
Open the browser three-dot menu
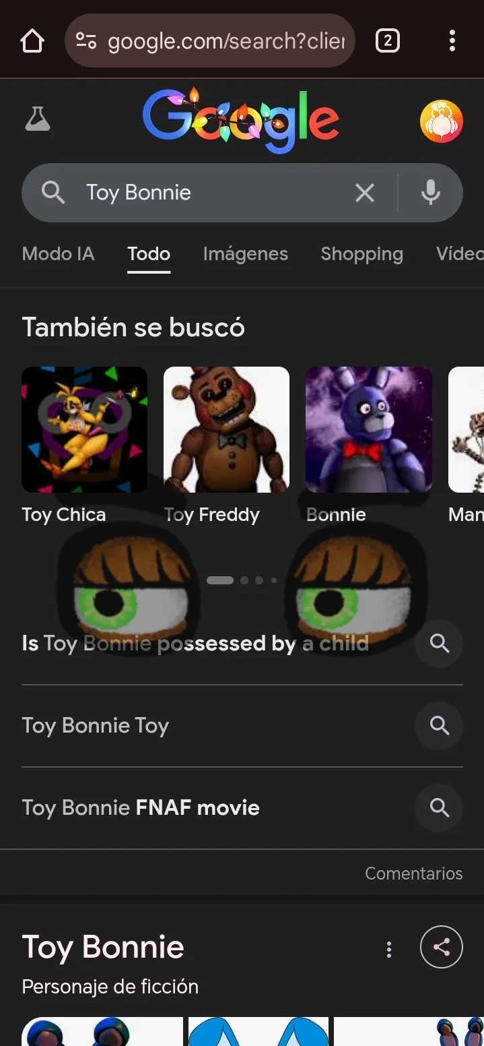pyautogui.click(x=452, y=41)
